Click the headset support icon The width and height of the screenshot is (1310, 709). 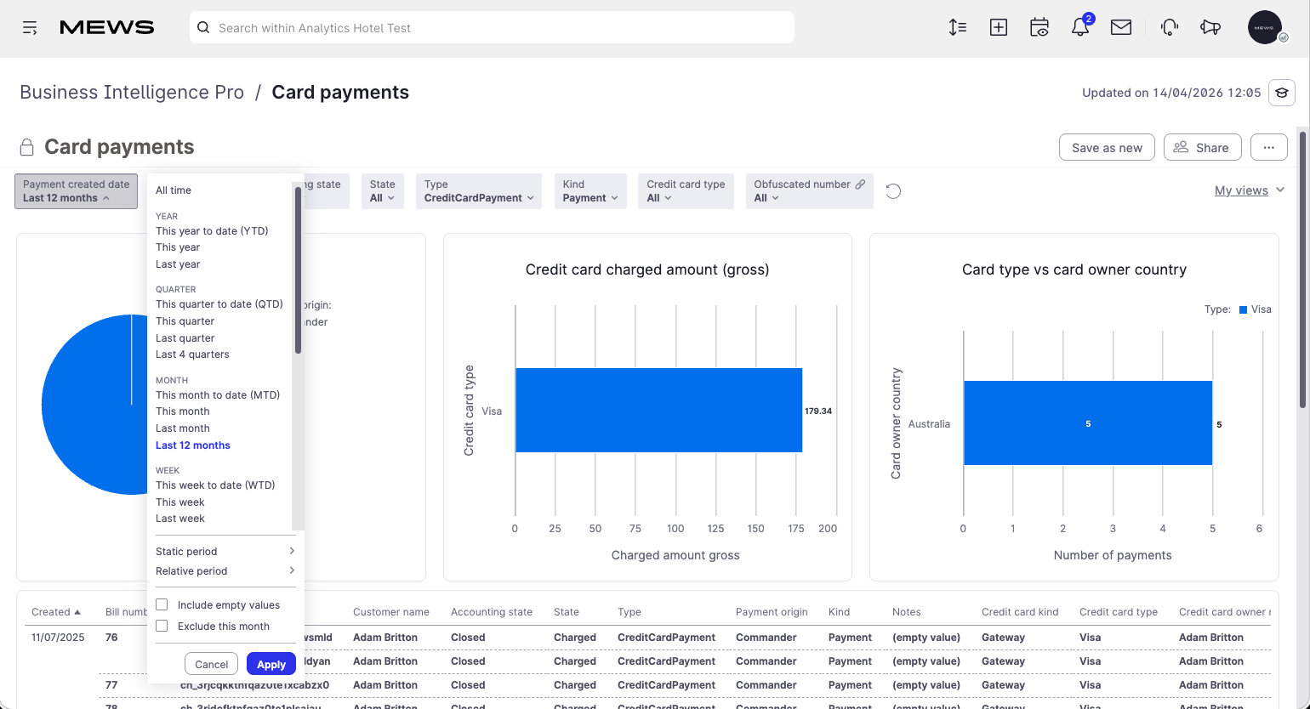(1170, 27)
